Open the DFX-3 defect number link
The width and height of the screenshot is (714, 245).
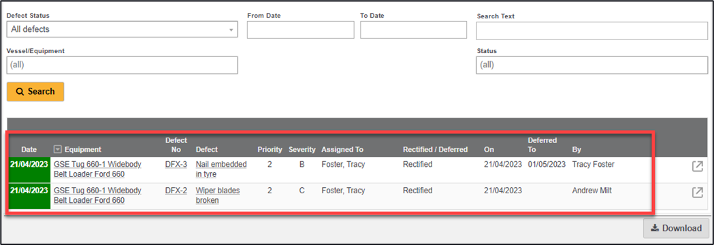pos(176,165)
